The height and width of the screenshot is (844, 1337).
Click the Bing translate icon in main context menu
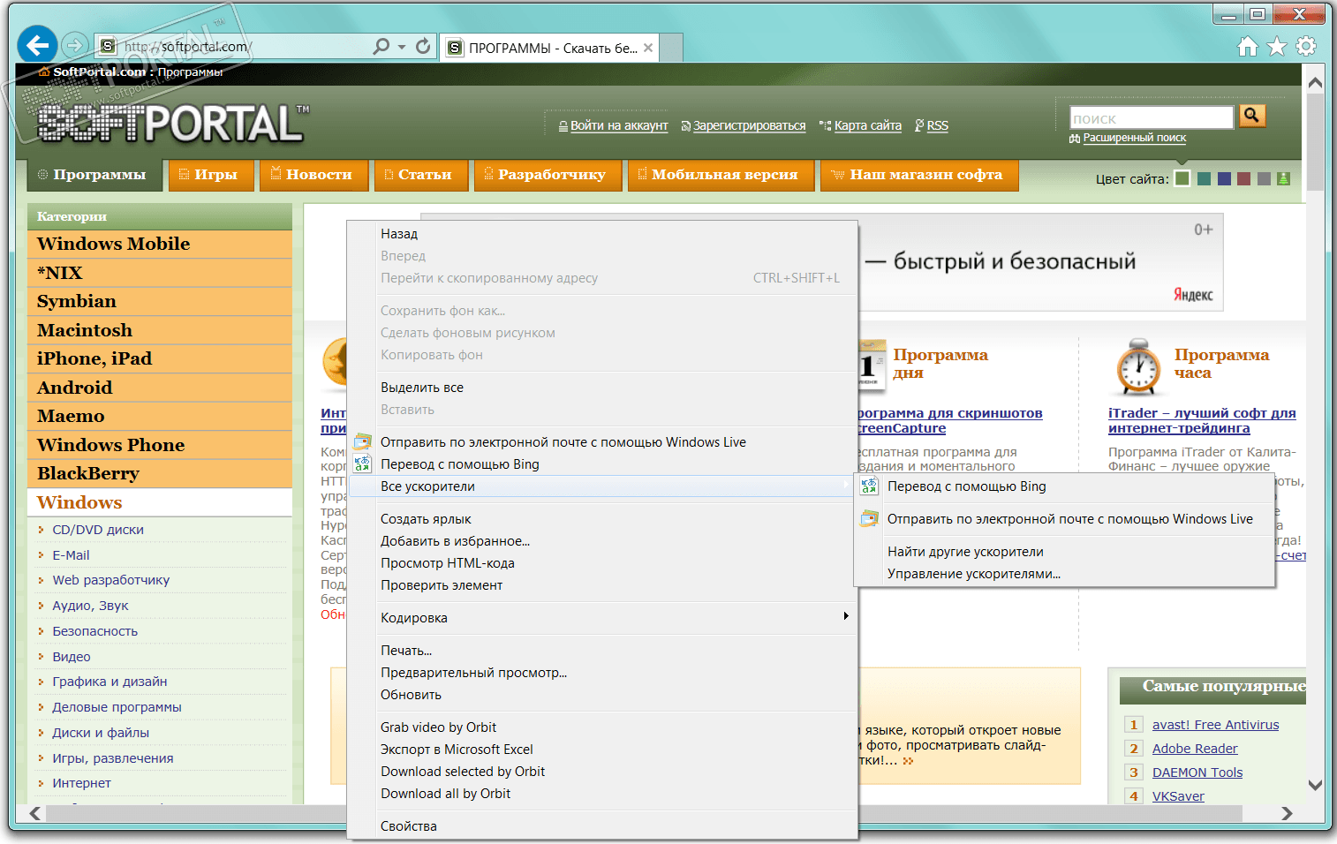362,463
